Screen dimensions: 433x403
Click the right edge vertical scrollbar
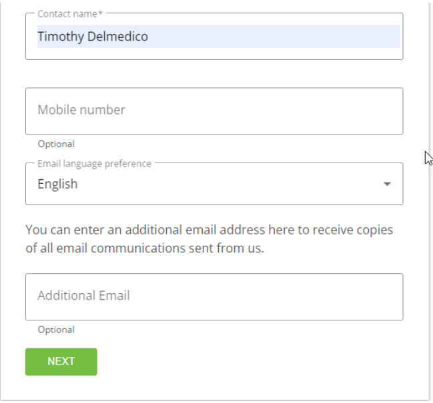click(x=430, y=200)
